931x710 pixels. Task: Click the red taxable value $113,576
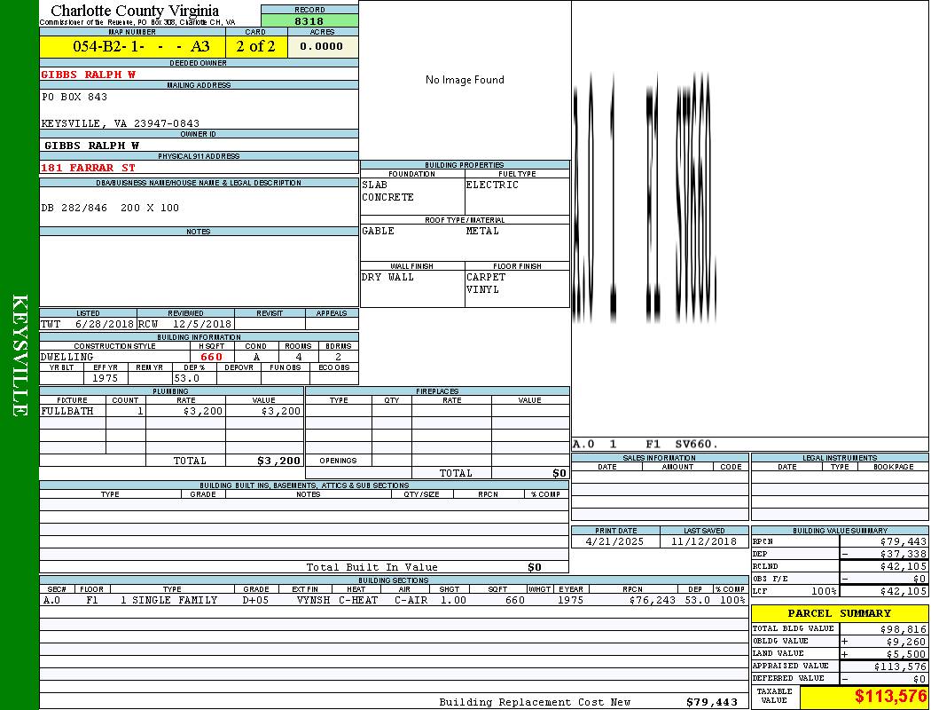pyautogui.click(x=889, y=697)
